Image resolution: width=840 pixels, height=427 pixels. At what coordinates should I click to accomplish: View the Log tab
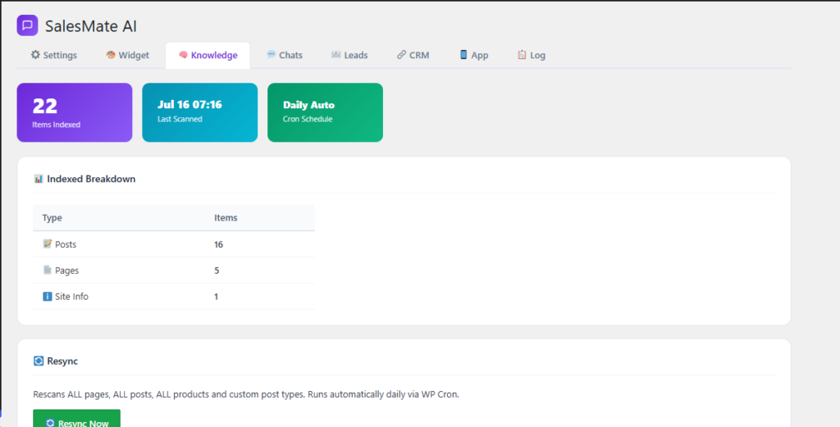[x=532, y=55]
